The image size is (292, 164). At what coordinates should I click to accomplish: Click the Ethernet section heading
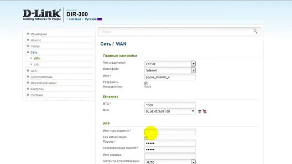(x=110, y=97)
